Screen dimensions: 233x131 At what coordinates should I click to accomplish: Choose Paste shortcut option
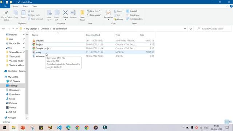pos(36,19)
